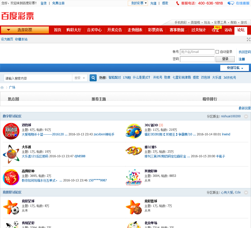Open user zxcvbnm神枪手 profile
This screenshot has width=251, height=228.
[x=104, y=134]
